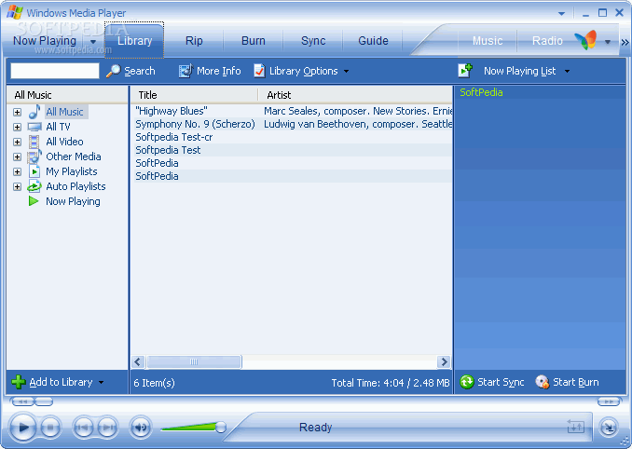632x449 pixels.
Task: Click the rewind seek button
Action: (23, 401)
